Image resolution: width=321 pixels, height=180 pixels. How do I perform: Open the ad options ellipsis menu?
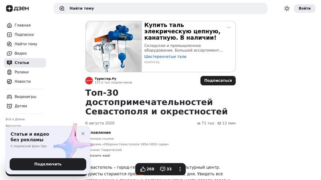tap(229, 27)
